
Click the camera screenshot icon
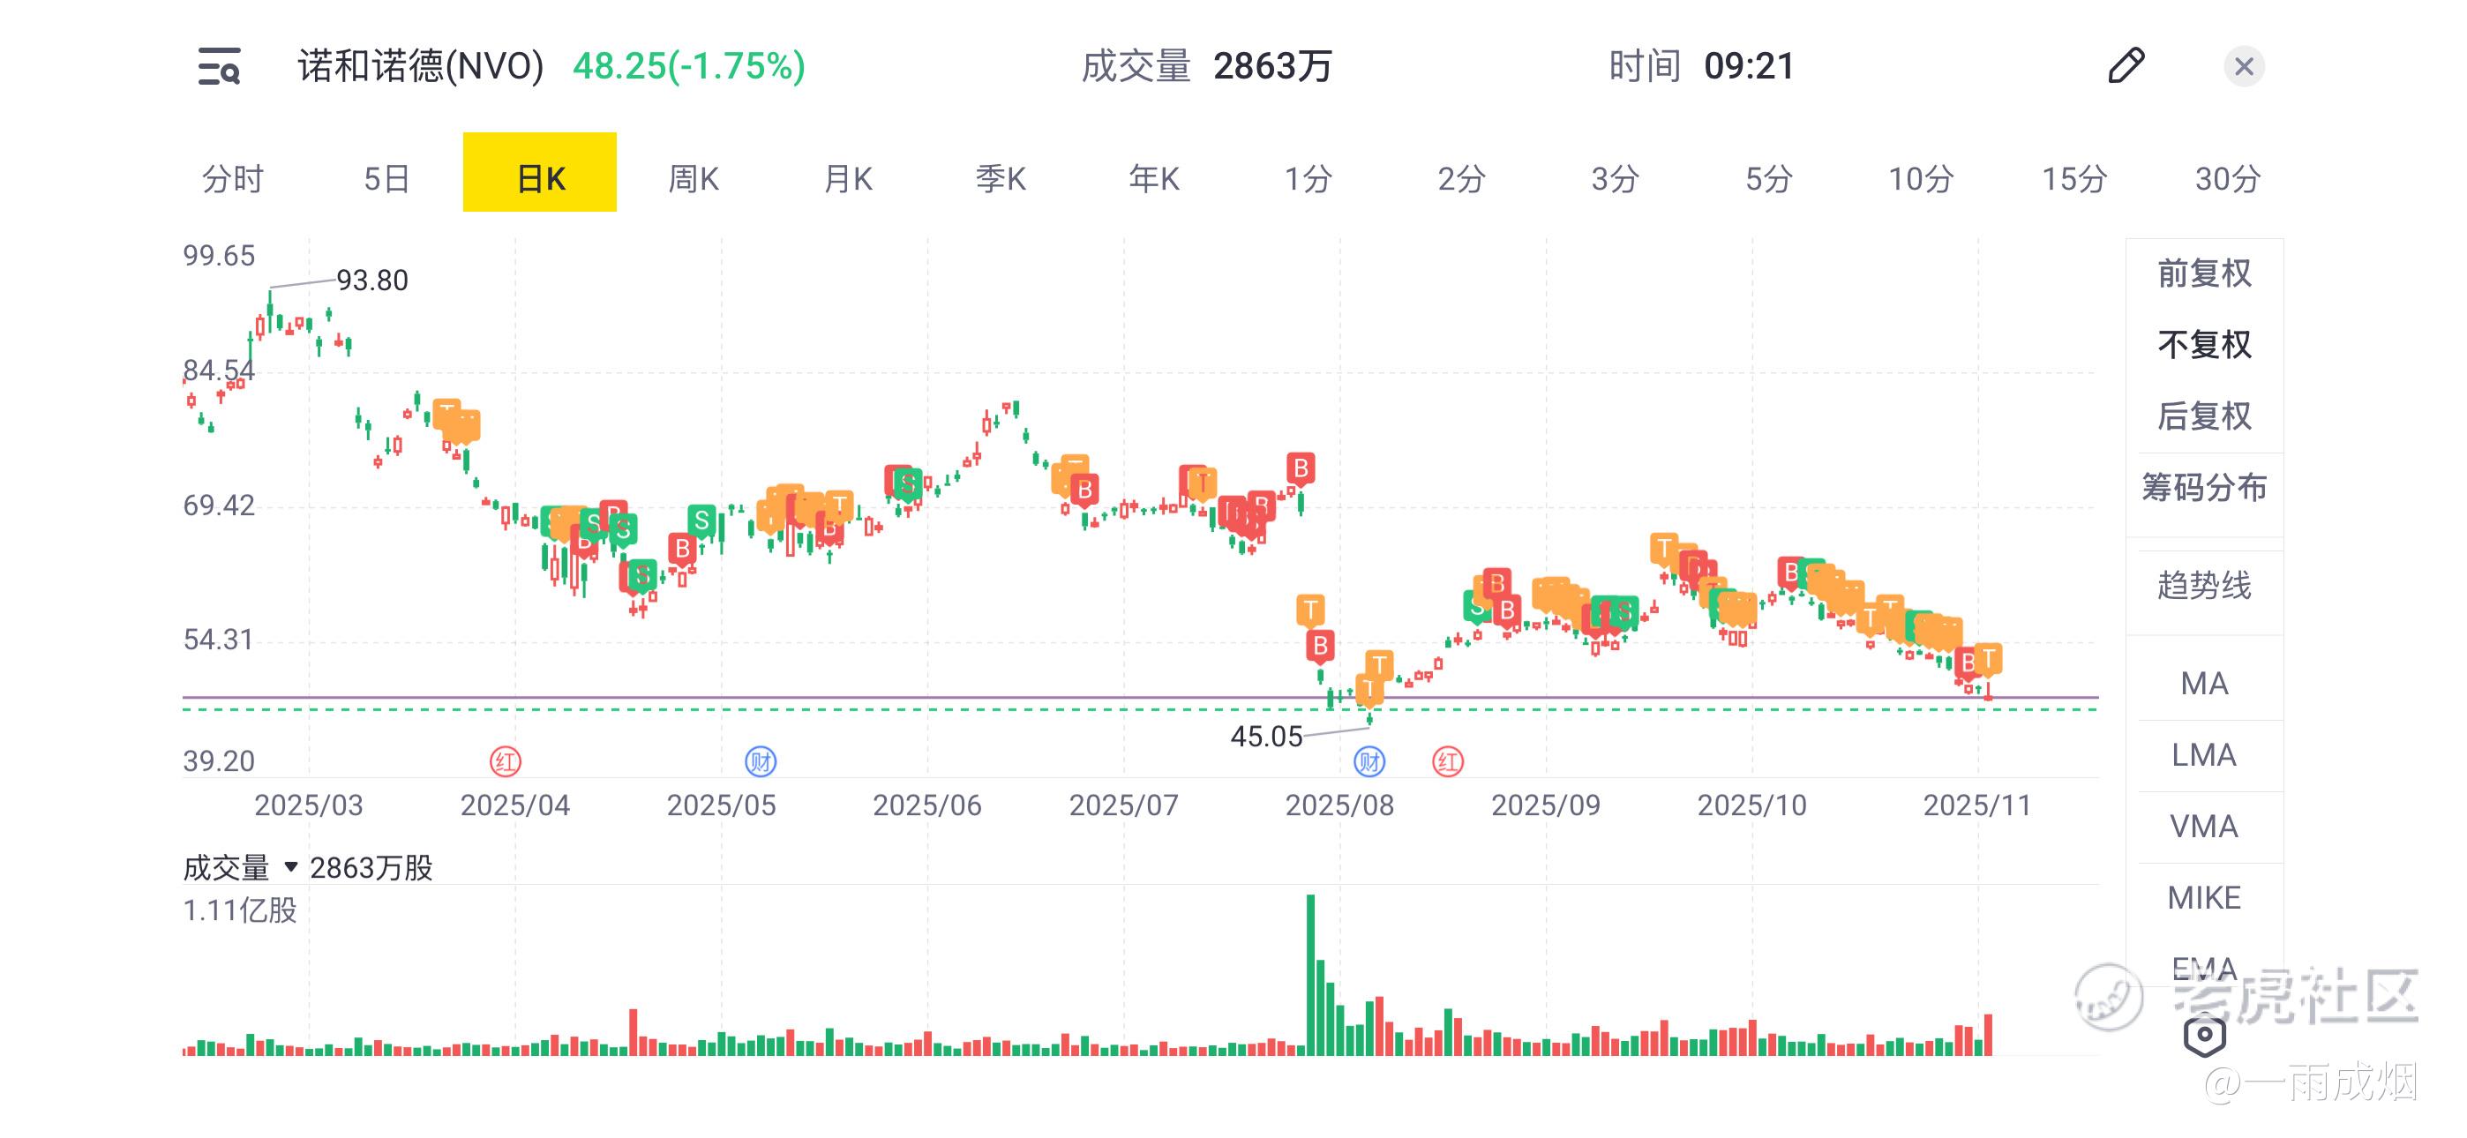pyautogui.click(x=2204, y=1035)
